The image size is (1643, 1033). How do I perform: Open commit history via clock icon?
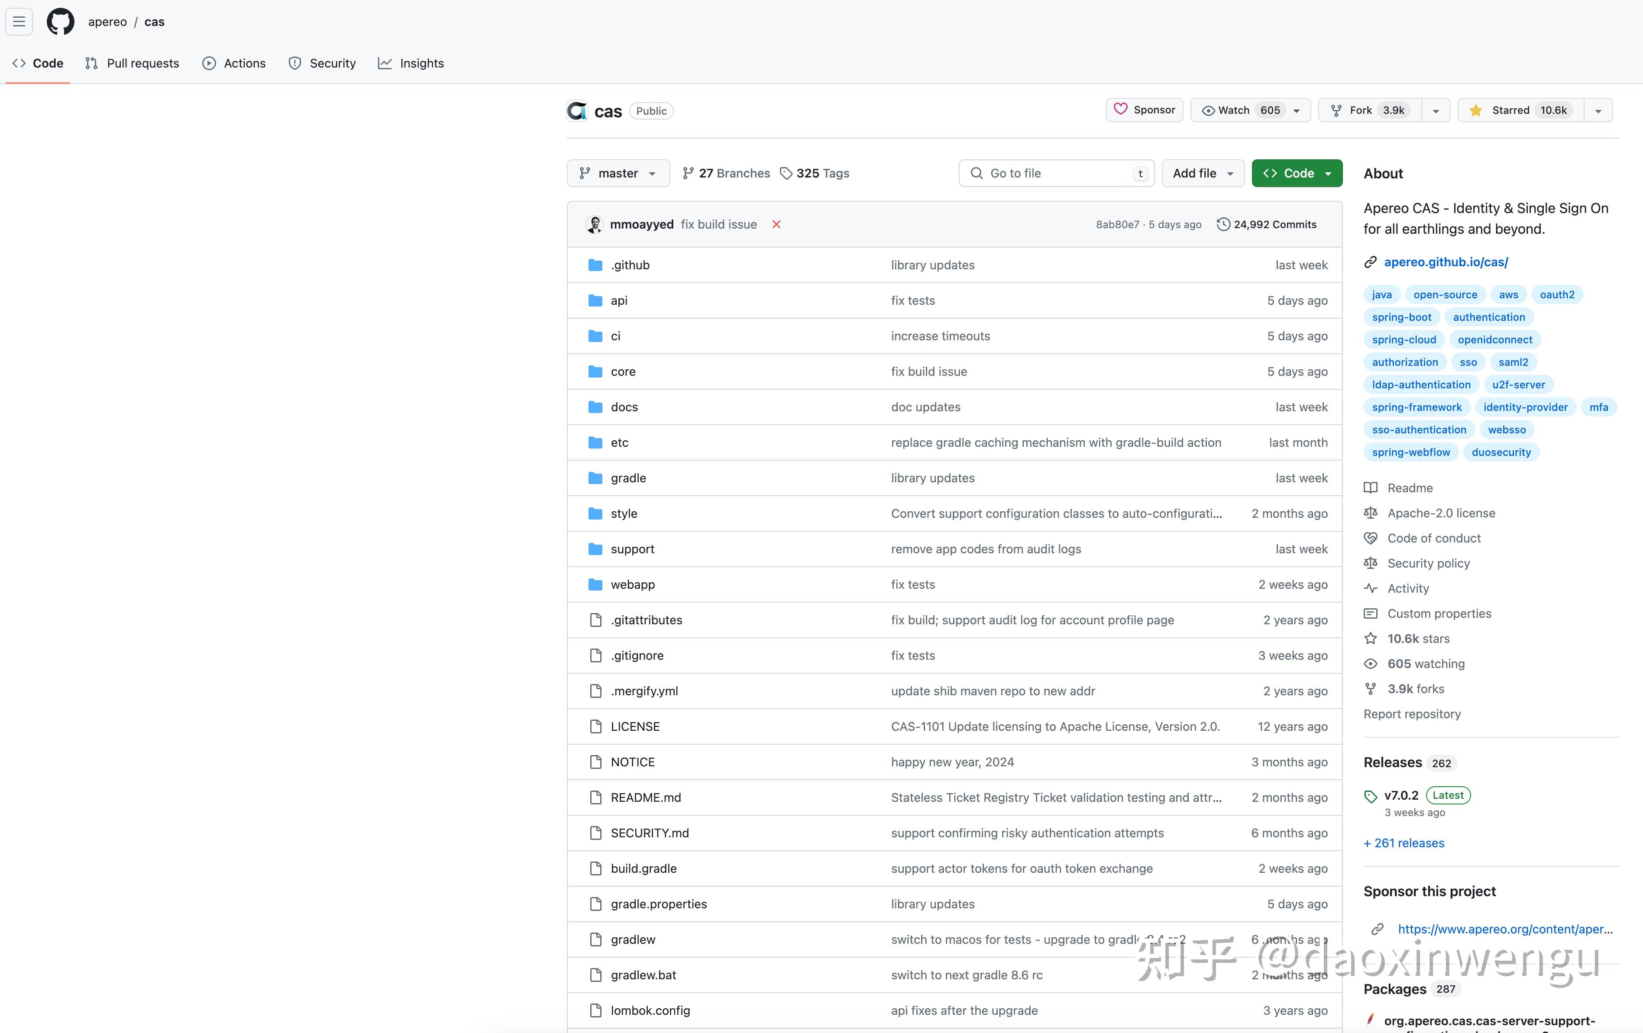click(x=1223, y=224)
